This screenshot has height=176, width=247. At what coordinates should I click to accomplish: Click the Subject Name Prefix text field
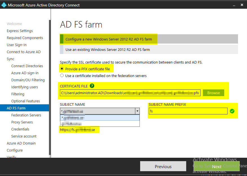coord(188,111)
